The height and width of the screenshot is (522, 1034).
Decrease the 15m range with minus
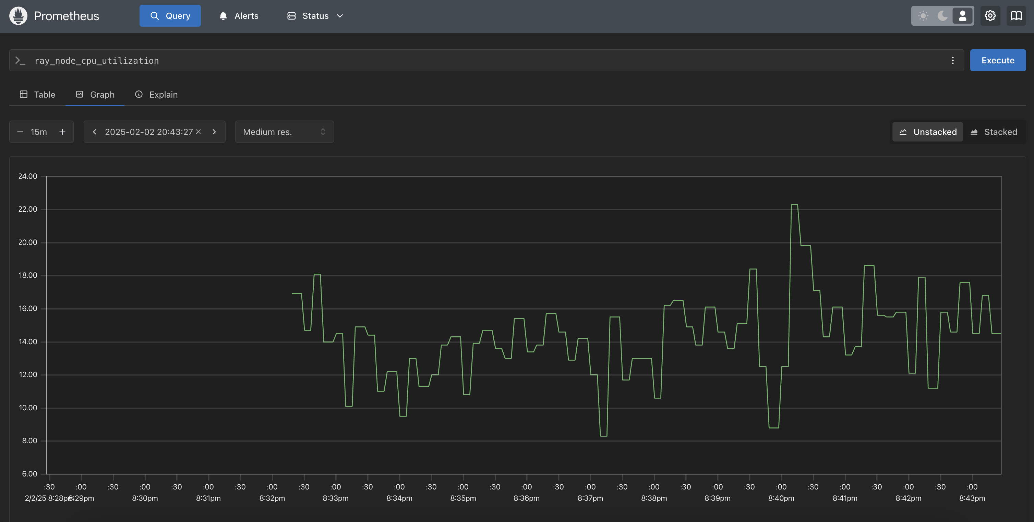click(20, 132)
